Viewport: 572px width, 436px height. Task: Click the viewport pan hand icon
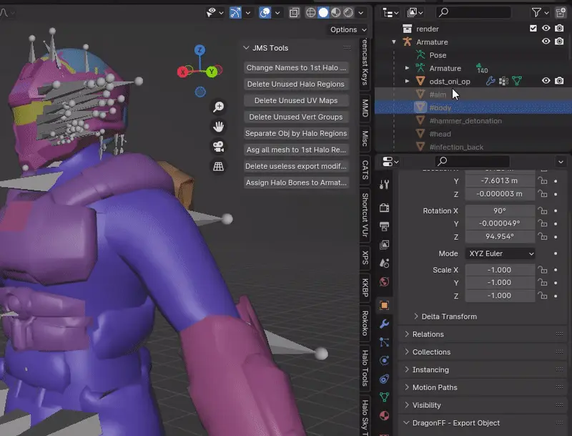point(219,127)
